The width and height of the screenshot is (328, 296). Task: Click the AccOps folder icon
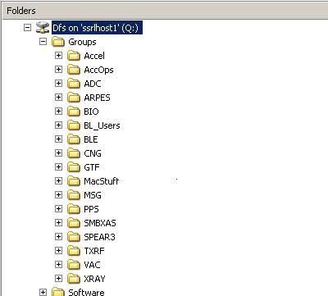[x=74, y=70]
